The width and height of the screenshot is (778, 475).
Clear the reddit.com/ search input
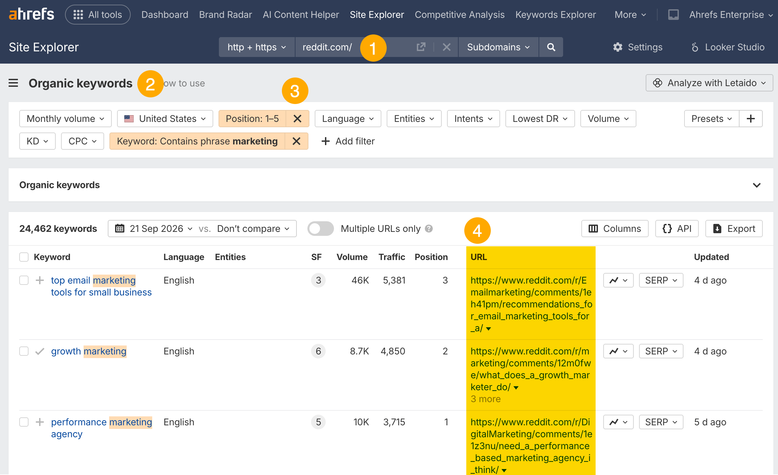(446, 47)
